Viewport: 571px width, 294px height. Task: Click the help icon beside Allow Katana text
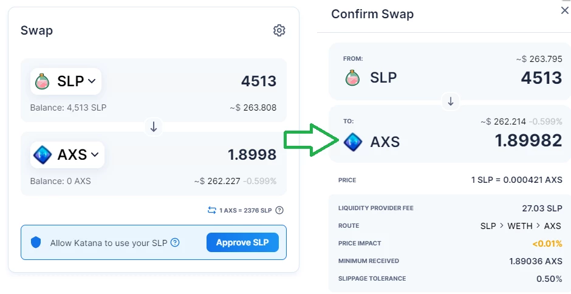pyautogui.click(x=175, y=242)
